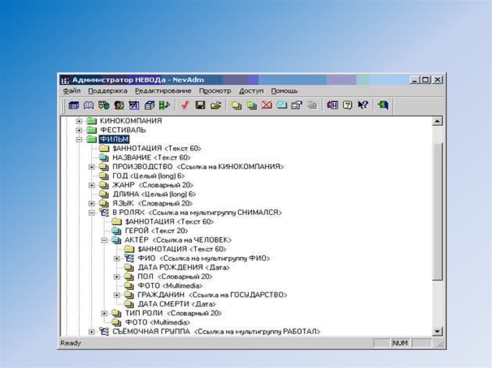
Task: Open the Доступ menu
Action: point(251,91)
